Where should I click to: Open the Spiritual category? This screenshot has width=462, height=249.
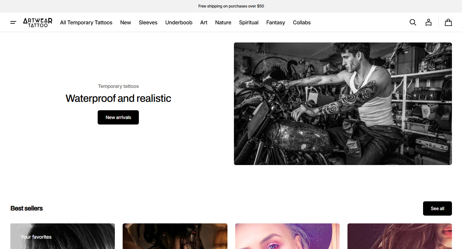(x=249, y=22)
